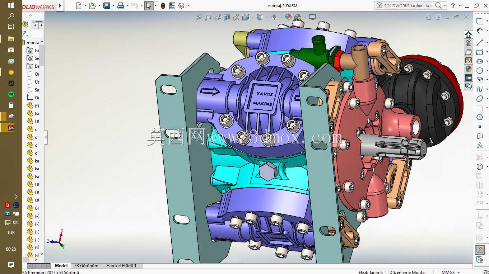The image size is (489, 274).
Task: Select the 3-point arc sketch tool
Action: pos(480,80)
